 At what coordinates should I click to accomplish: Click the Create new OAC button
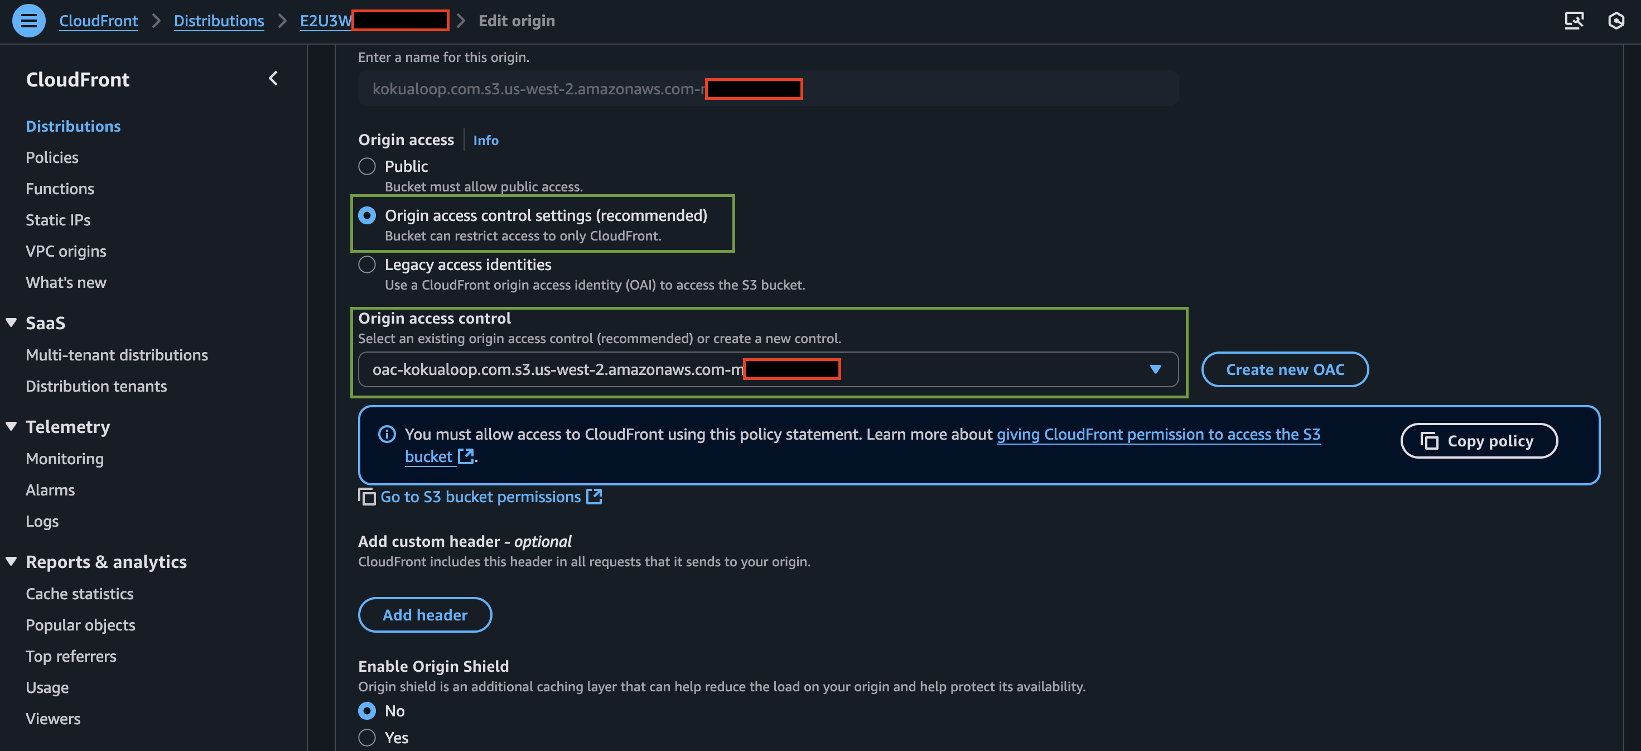(x=1285, y=369)
